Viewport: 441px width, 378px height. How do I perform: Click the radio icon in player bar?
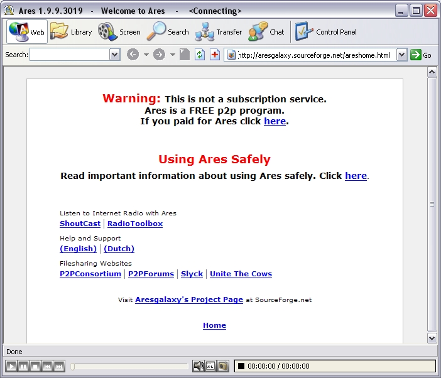[223, 366]
